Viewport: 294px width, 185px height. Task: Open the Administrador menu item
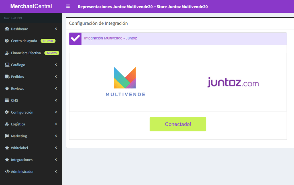coord(31,172)
